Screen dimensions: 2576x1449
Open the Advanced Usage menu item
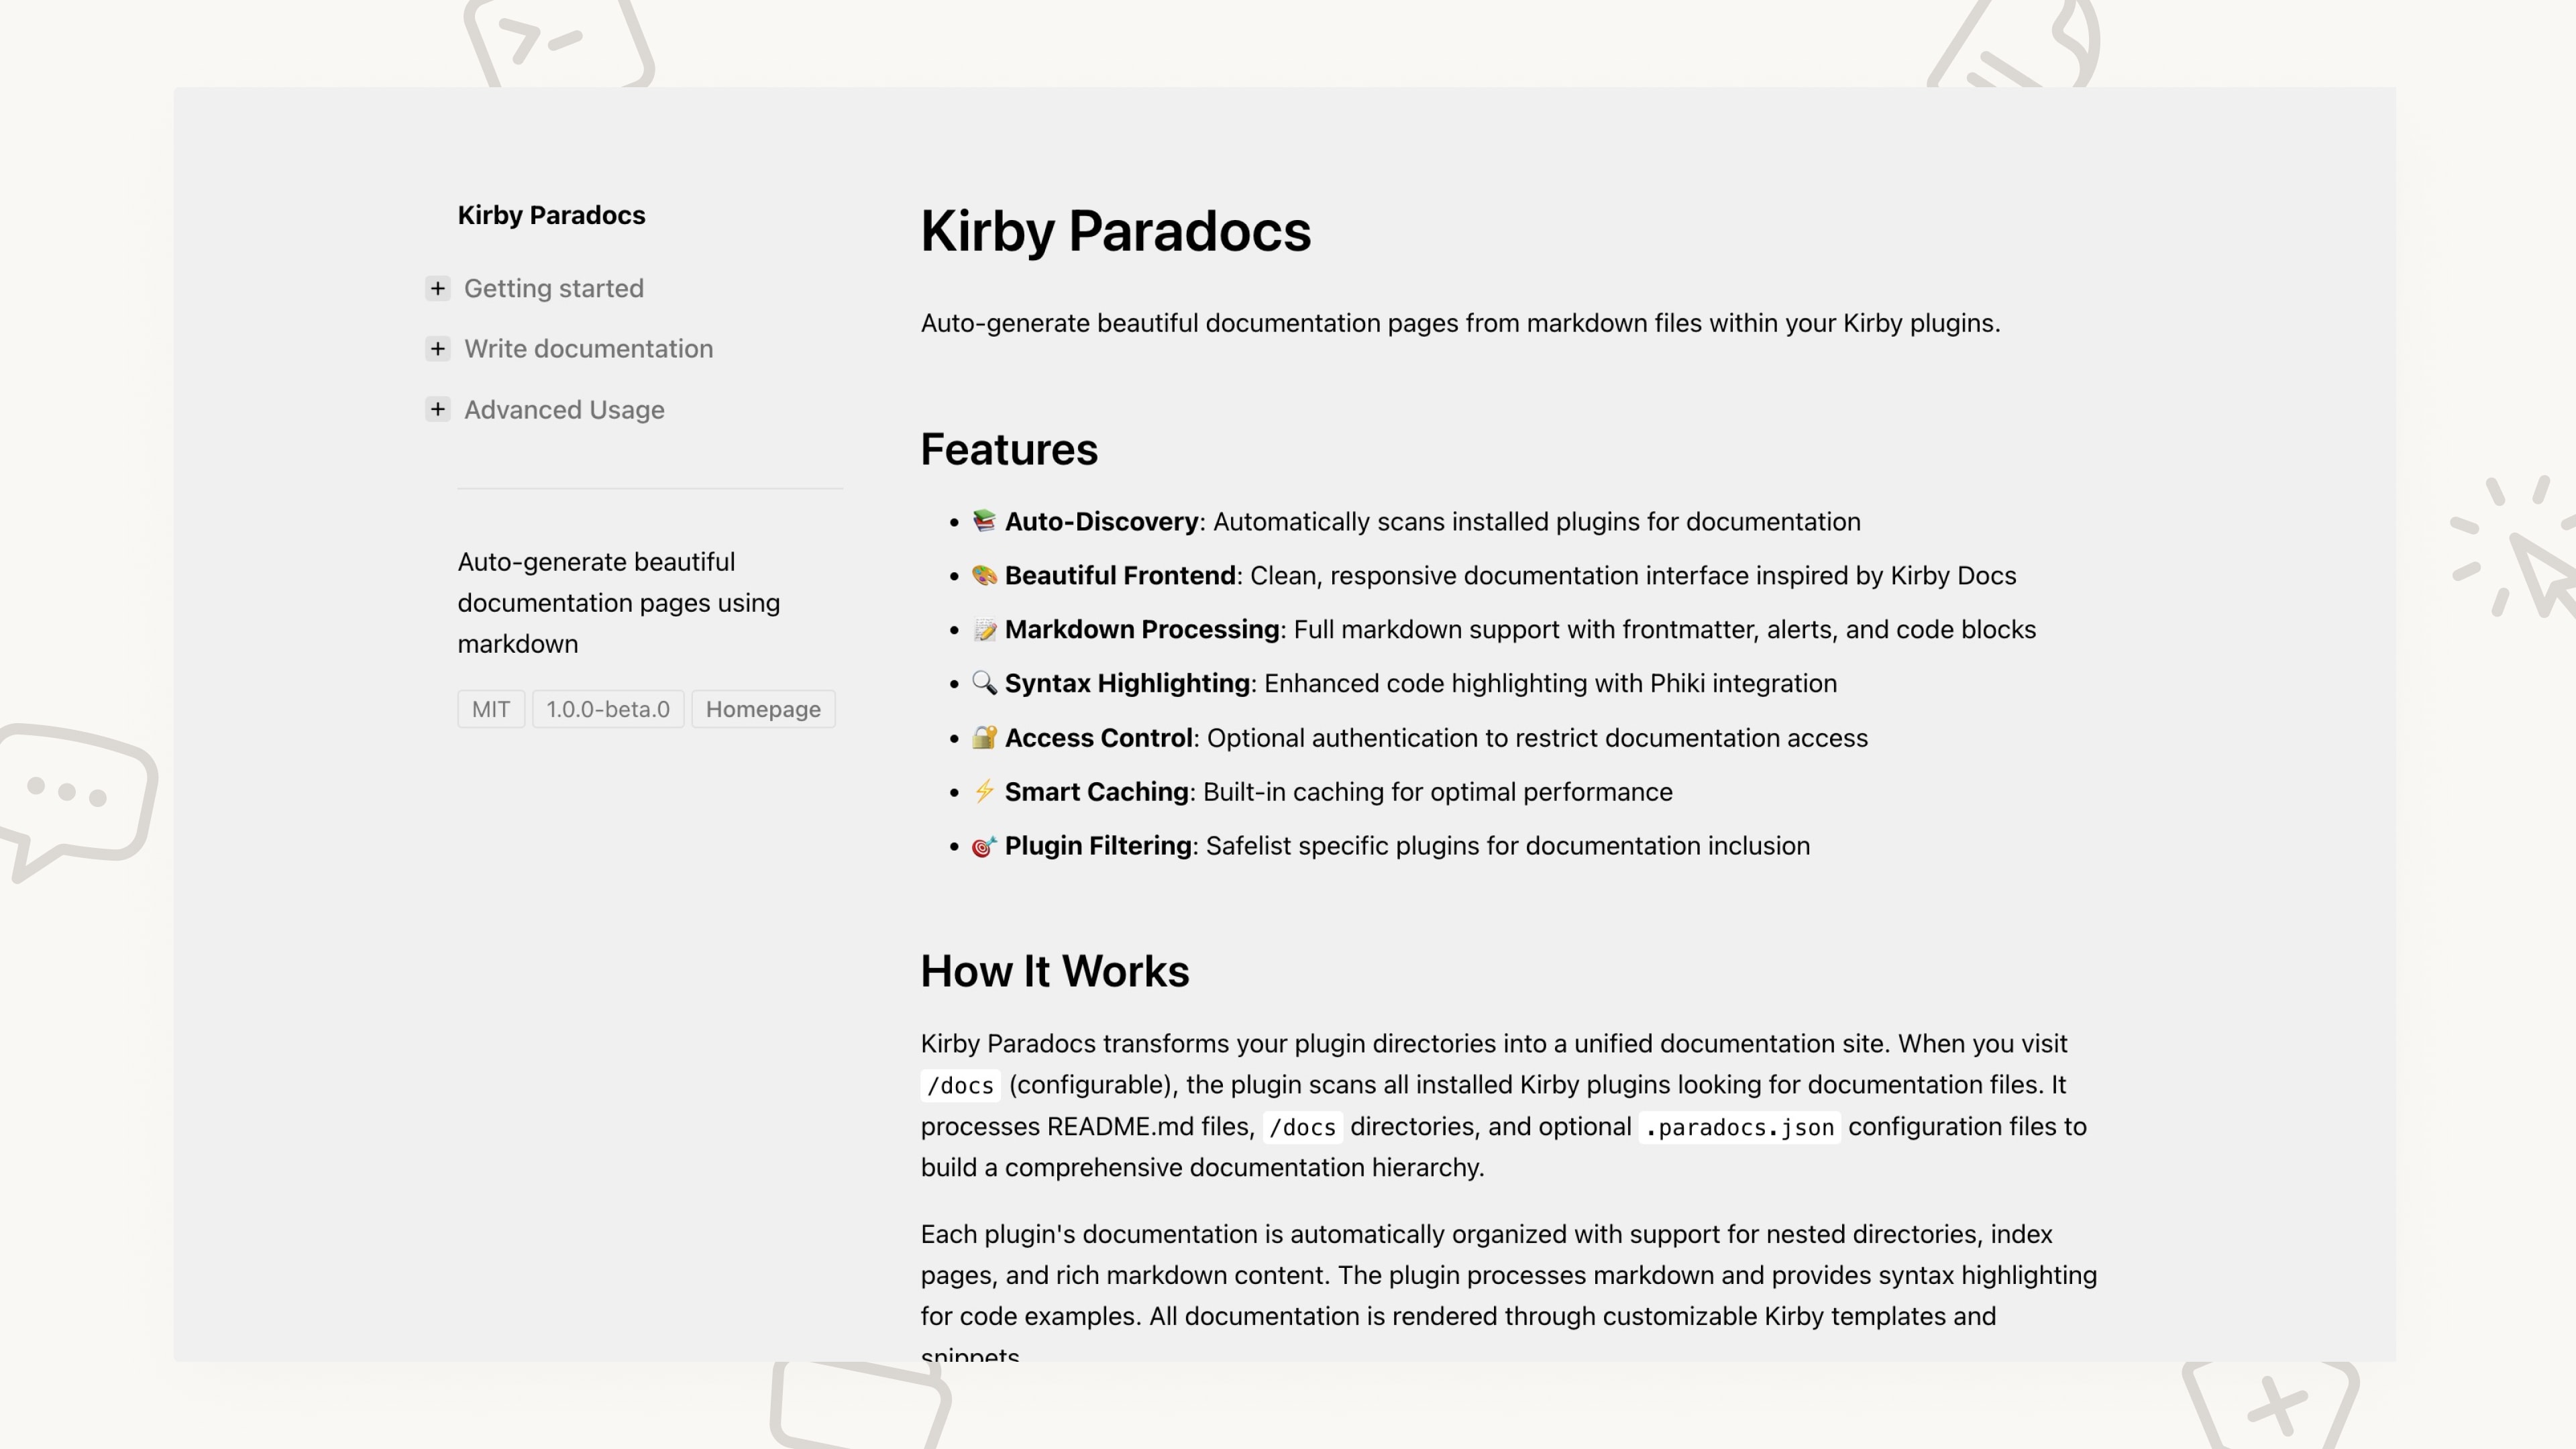[x=564, y=410]
